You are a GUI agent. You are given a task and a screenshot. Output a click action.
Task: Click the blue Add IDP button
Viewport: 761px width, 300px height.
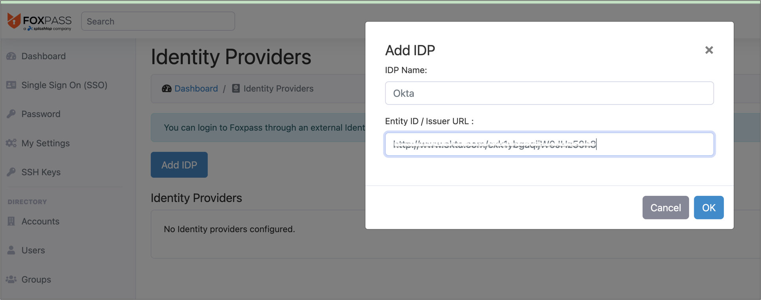(179, 165)
